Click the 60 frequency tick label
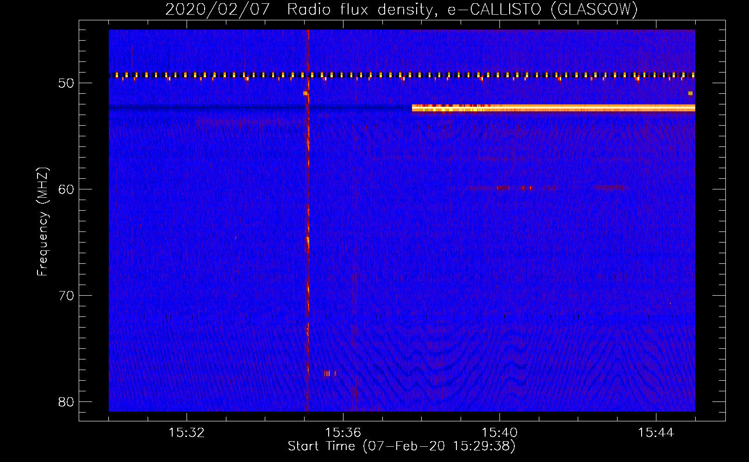Image resolution: width=749 pixels, height=462 pixels. pyautogui.click(x=66, y=189)
